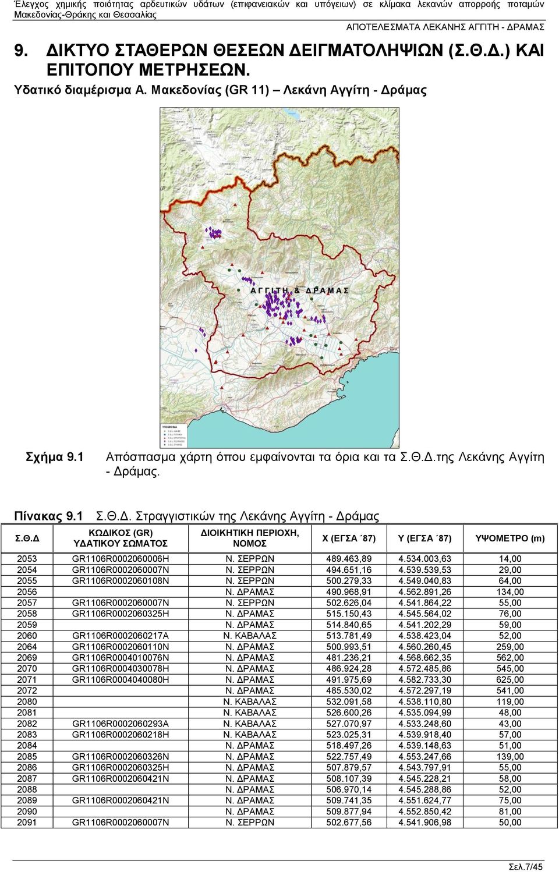Click X value '508.107,39' in row 2087
The height and width of the screenshot is (872, 559).
[x=349, y=779]
